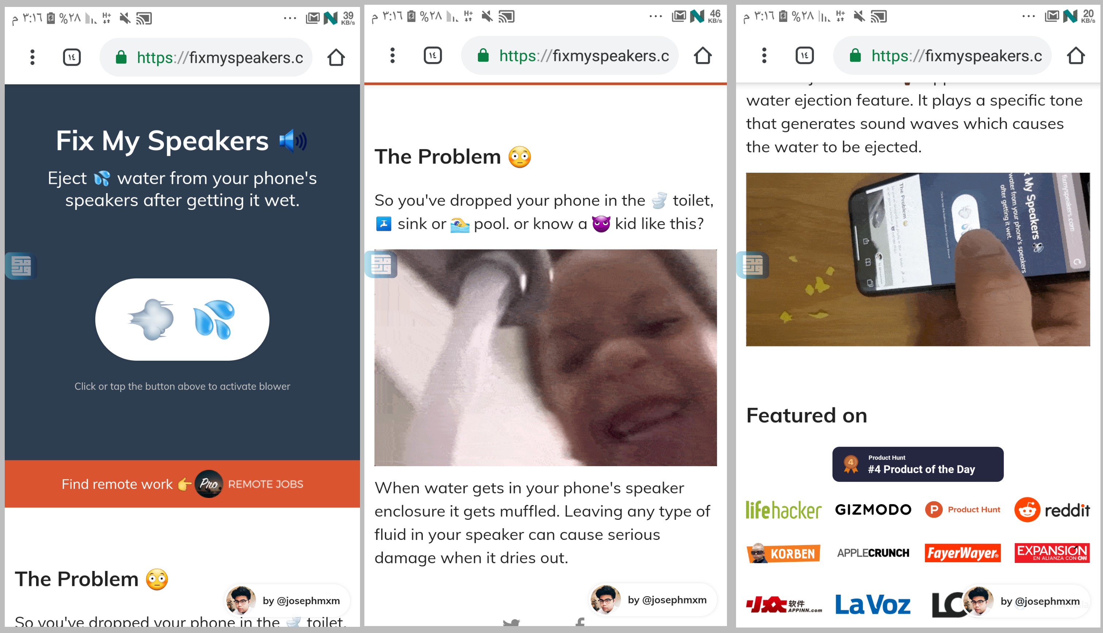Click the Product Hunt badge link
Image resolution: width=1103 pixels, height=633 pixels.
coord(918,463)
